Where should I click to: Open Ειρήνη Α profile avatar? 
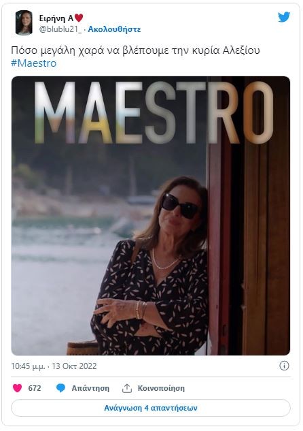point(24,23)
